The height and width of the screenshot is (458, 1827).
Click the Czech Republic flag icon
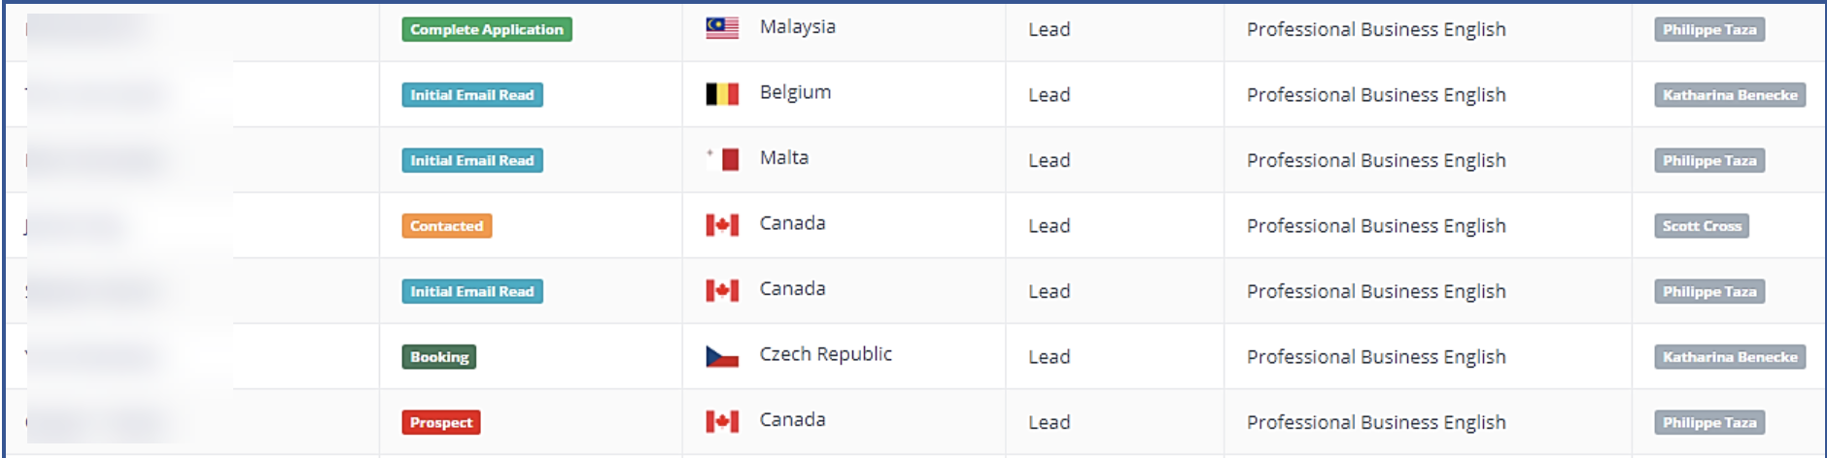pyautogui.click(x=722, y=356)
